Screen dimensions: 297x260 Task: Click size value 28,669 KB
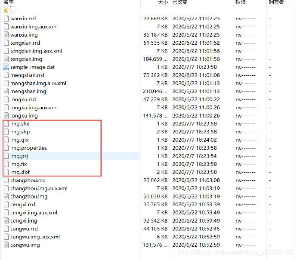point(155,19)
